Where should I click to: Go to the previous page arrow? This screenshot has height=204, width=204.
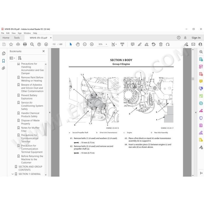pyautogui.click(x=39, y=44)
